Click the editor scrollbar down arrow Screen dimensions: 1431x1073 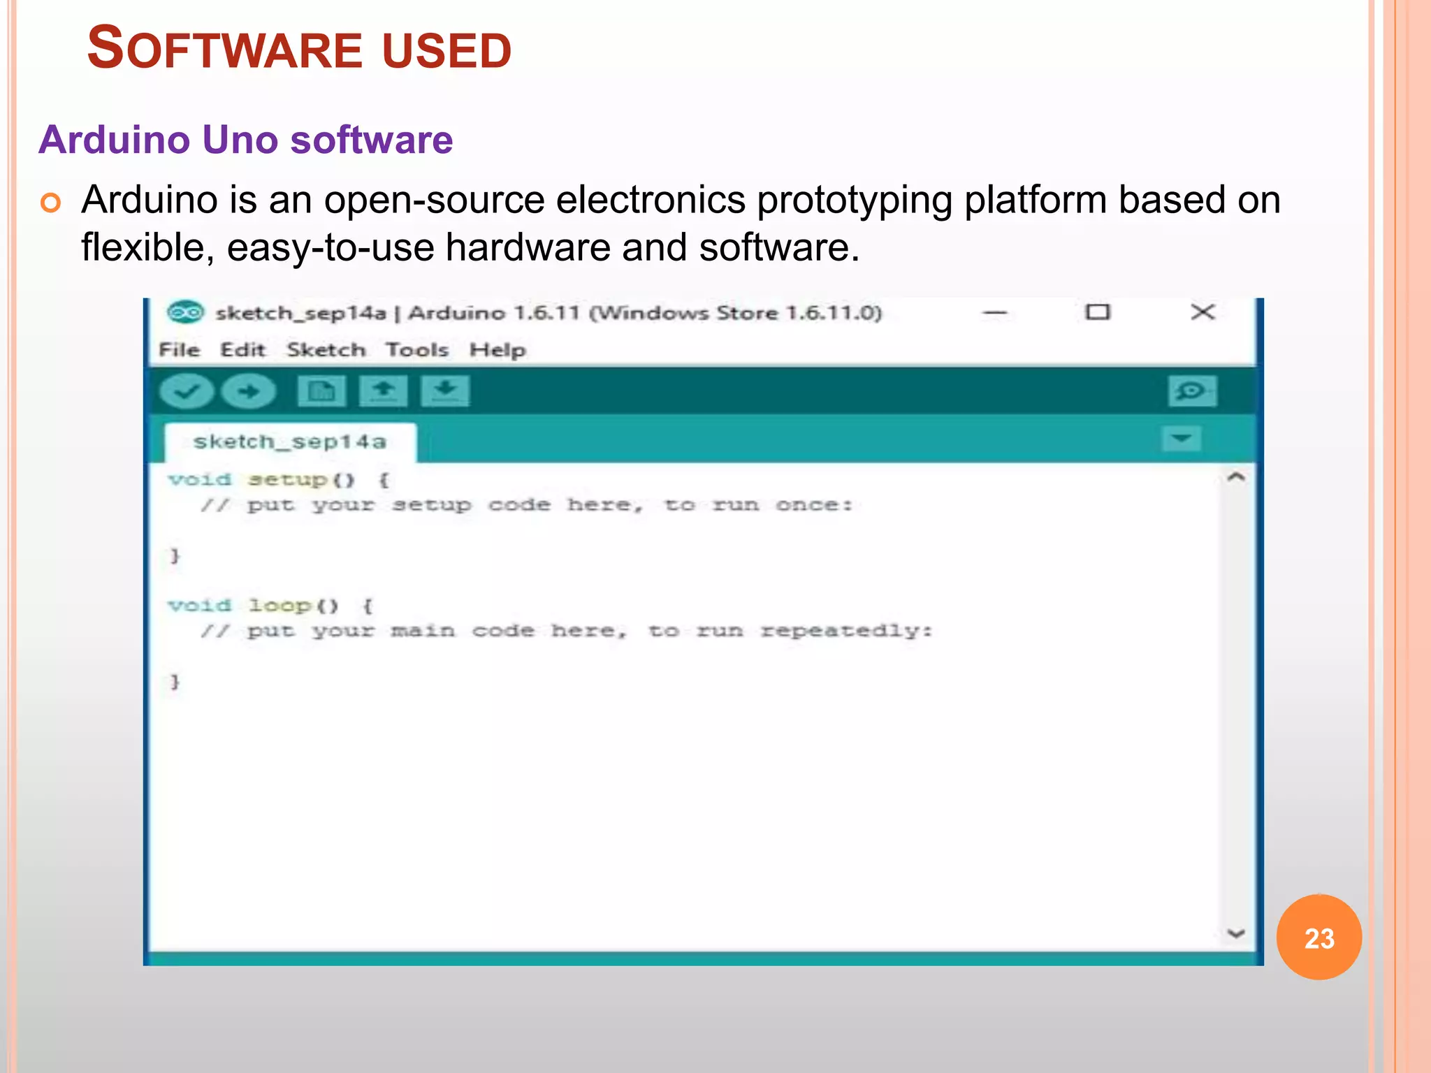coord(1236,933)
